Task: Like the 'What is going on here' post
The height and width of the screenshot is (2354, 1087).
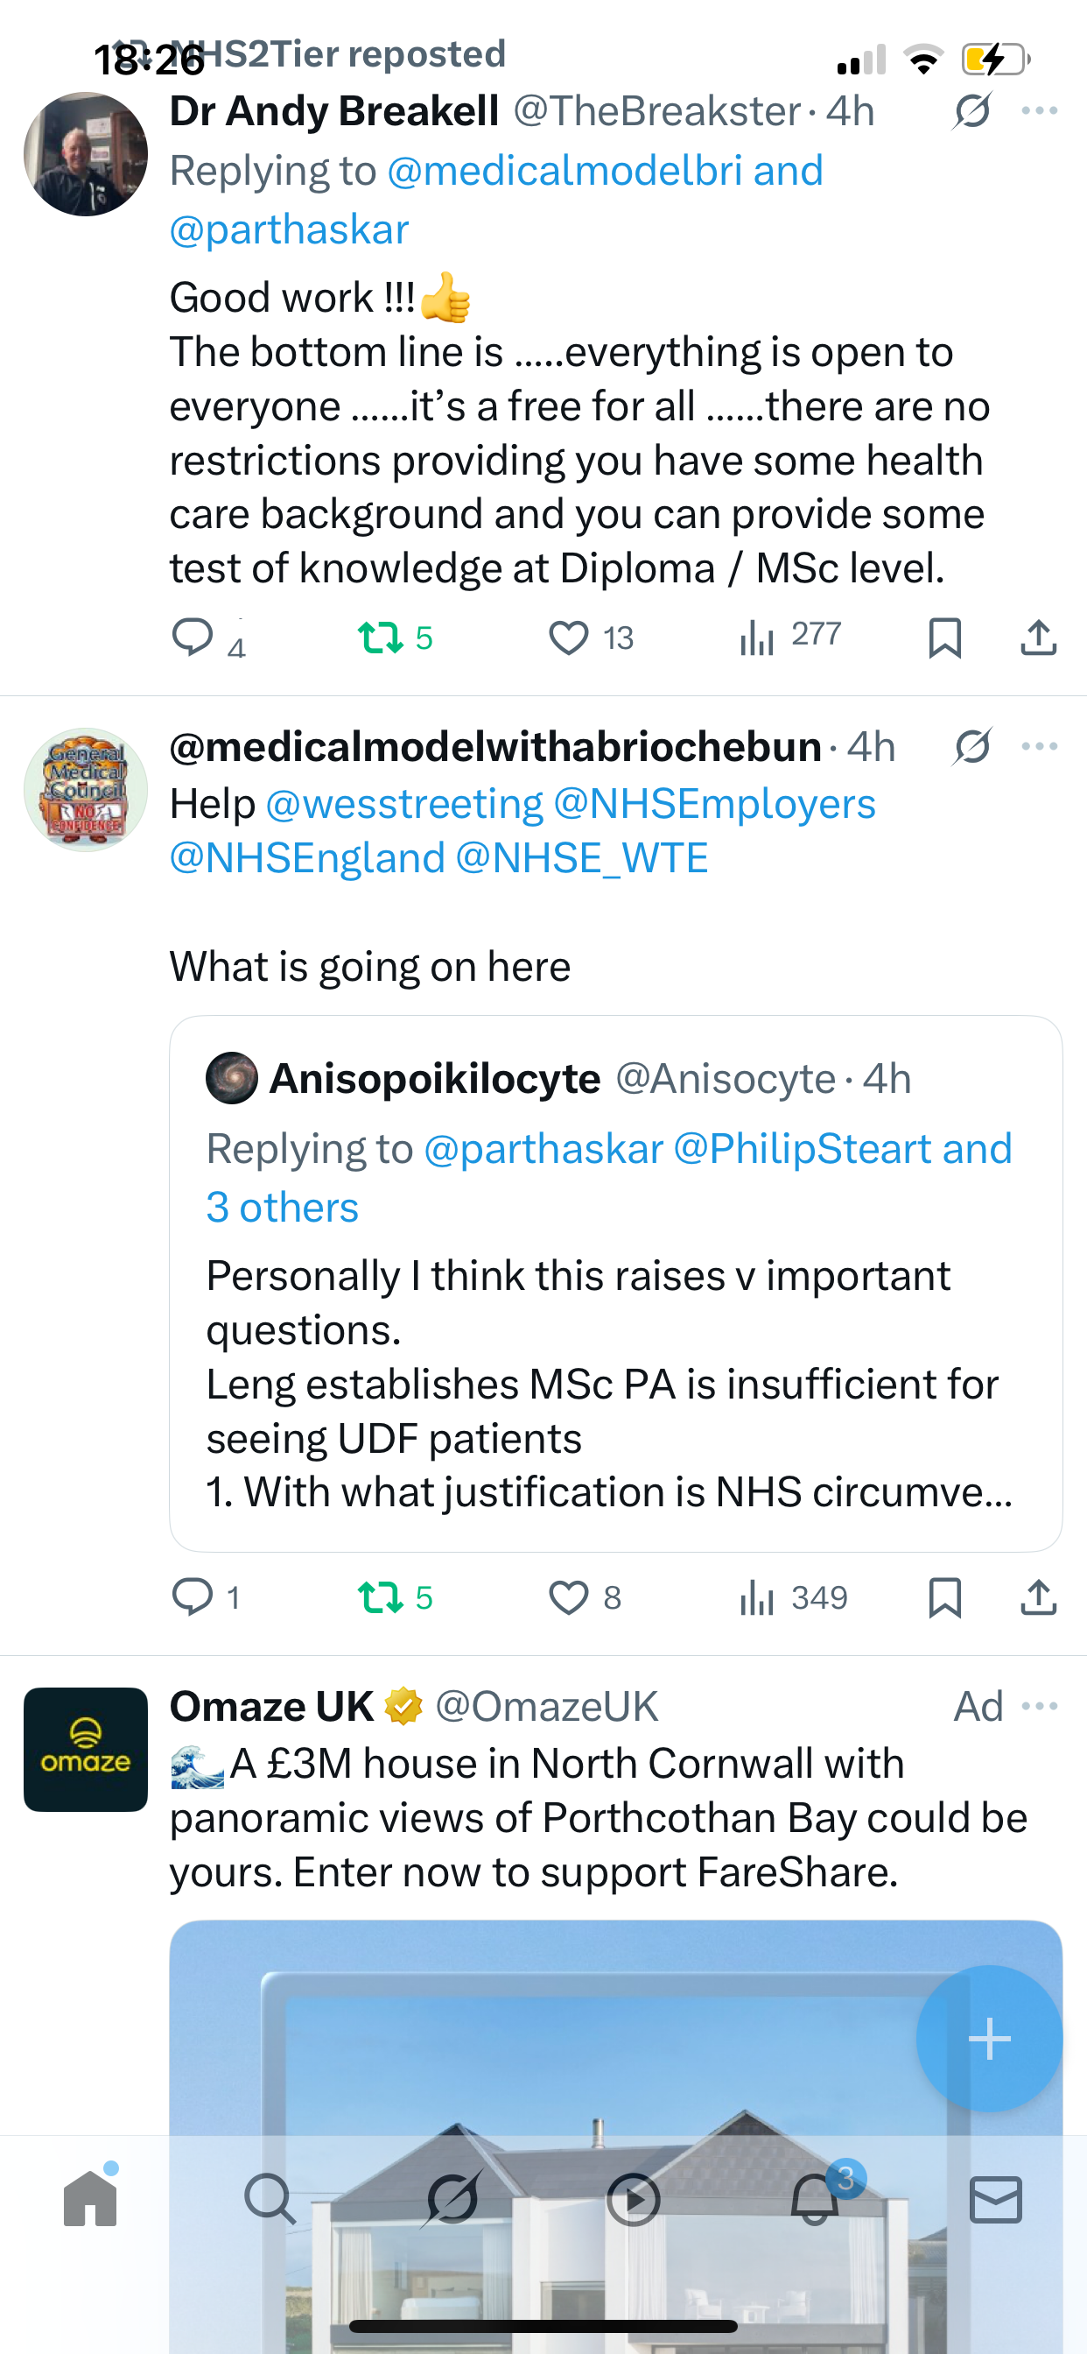Action: [568, 1597]
